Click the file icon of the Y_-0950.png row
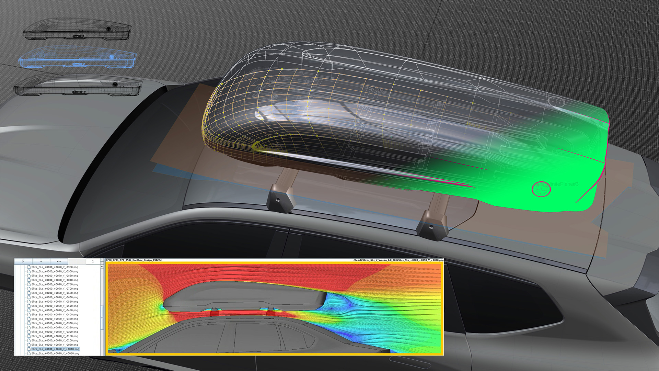Viewport: 659px width, 371px height. (29, 267)
